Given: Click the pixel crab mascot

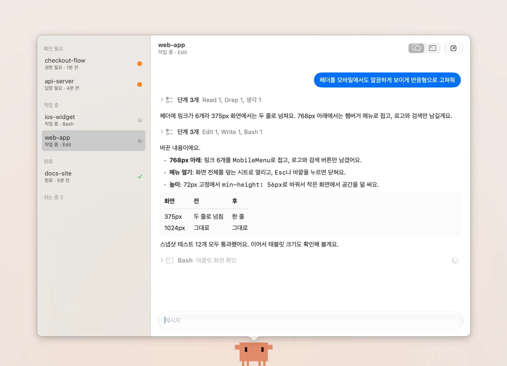Looking at the screenshot, I should [254, 354].
